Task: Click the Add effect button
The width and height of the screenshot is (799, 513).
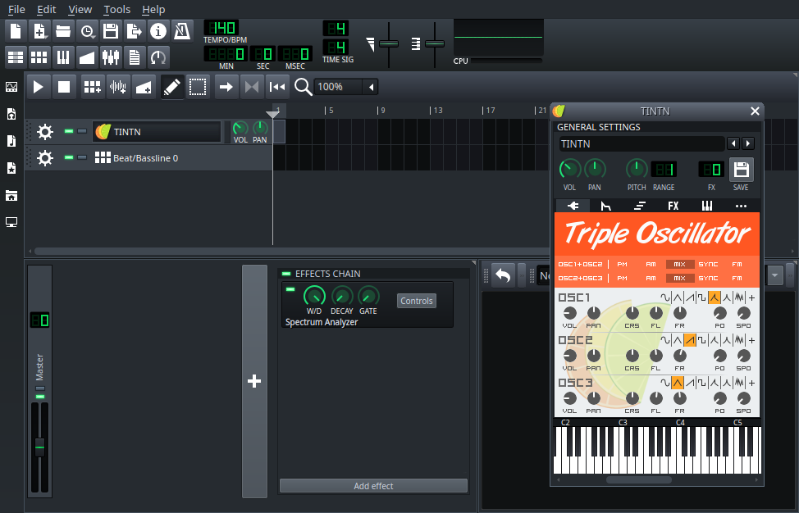Action: pos(373,486)
